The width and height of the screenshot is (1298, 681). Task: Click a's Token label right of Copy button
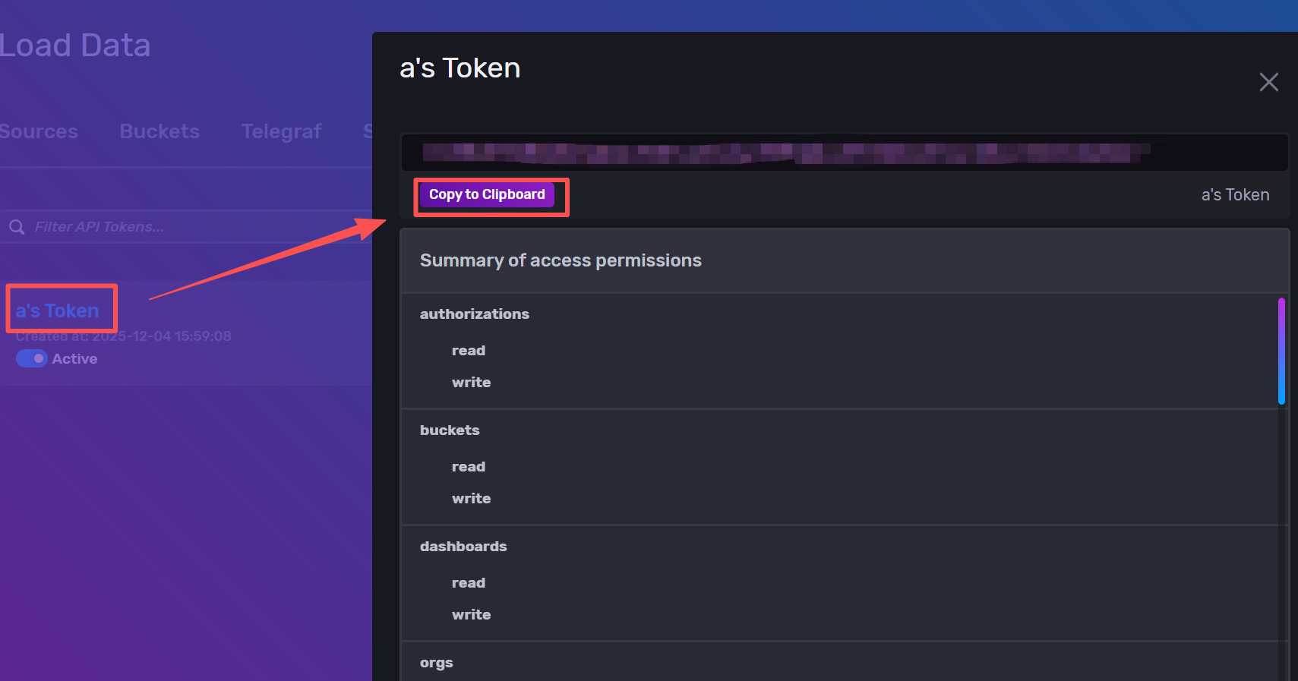(1235, 195)
